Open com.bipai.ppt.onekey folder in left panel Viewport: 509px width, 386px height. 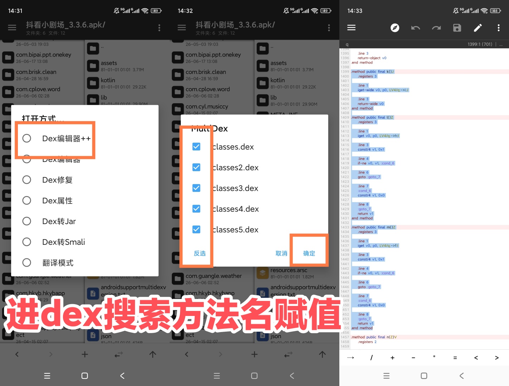point(43,58)
